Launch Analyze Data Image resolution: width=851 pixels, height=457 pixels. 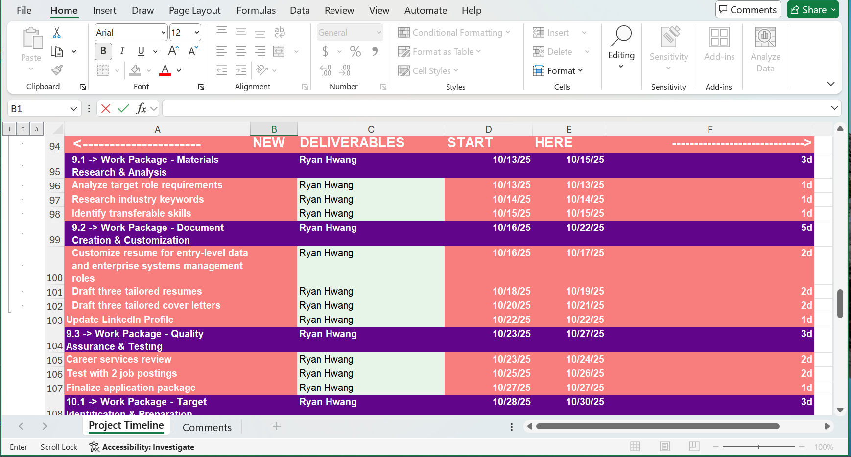765,46
